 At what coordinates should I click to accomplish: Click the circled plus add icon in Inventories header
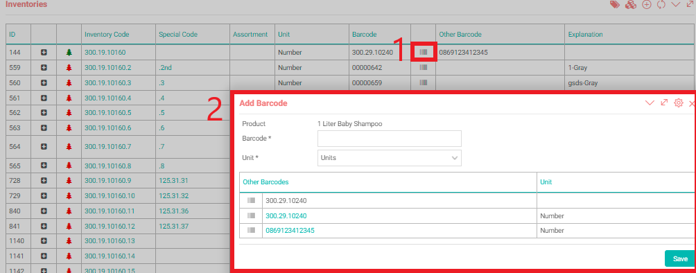(647, 4)
